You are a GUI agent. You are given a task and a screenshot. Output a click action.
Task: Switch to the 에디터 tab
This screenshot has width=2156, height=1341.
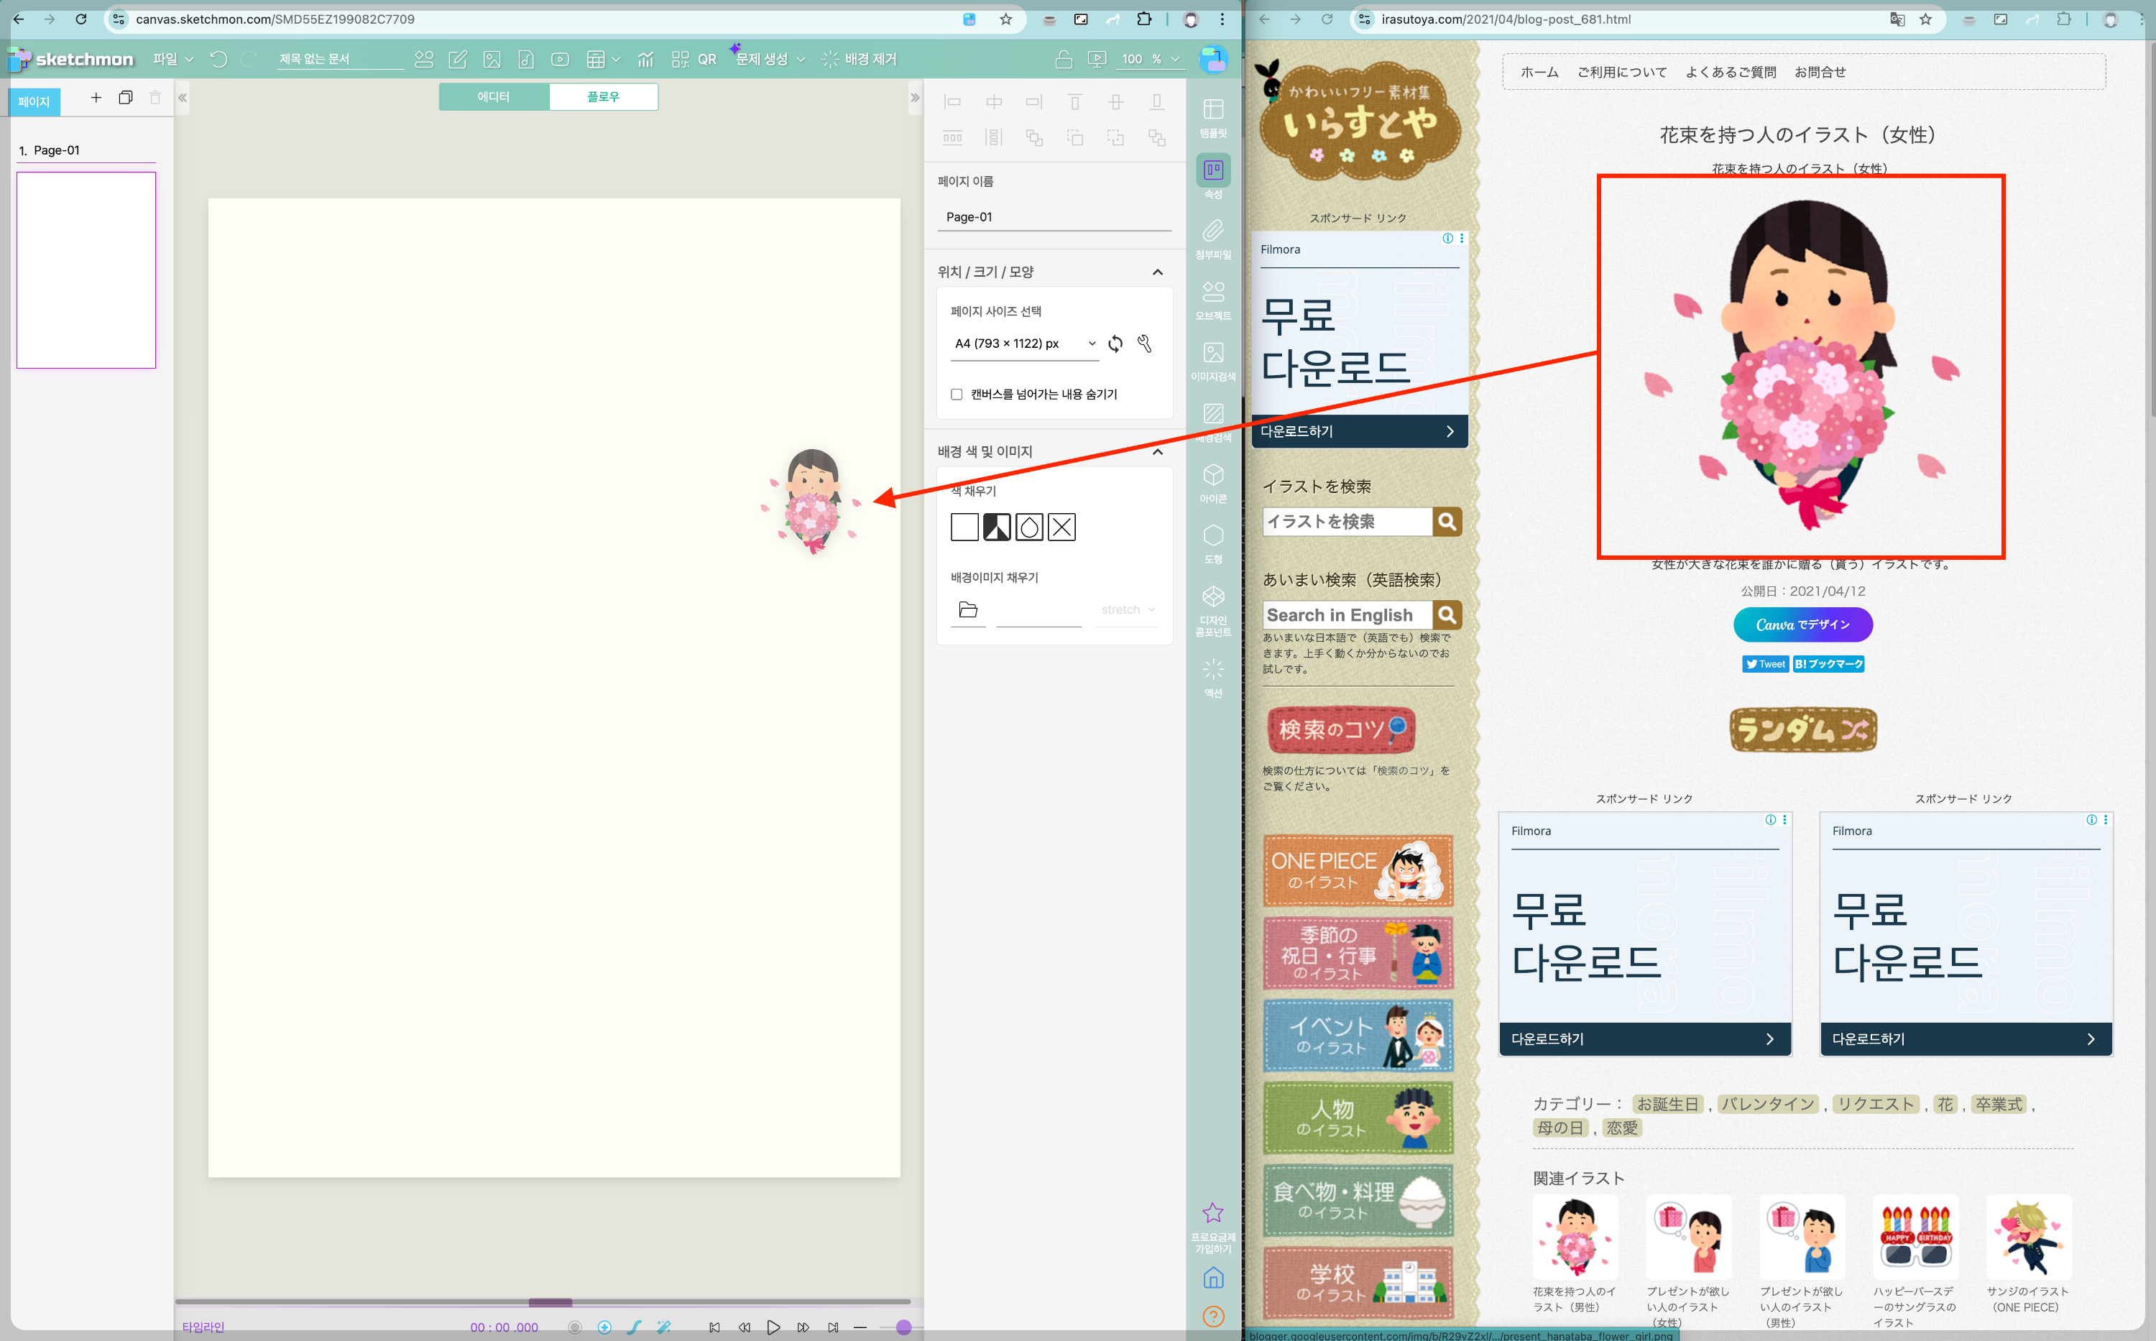[493, 97]
